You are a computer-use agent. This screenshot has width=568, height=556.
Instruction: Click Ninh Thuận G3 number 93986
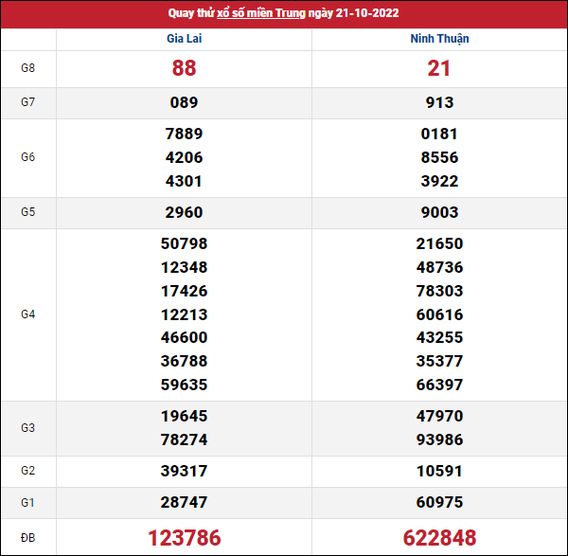point(439,439)
